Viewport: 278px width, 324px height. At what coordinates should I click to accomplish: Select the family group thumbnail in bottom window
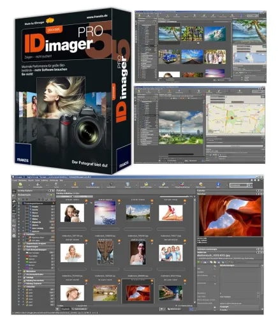coord(171,253)
